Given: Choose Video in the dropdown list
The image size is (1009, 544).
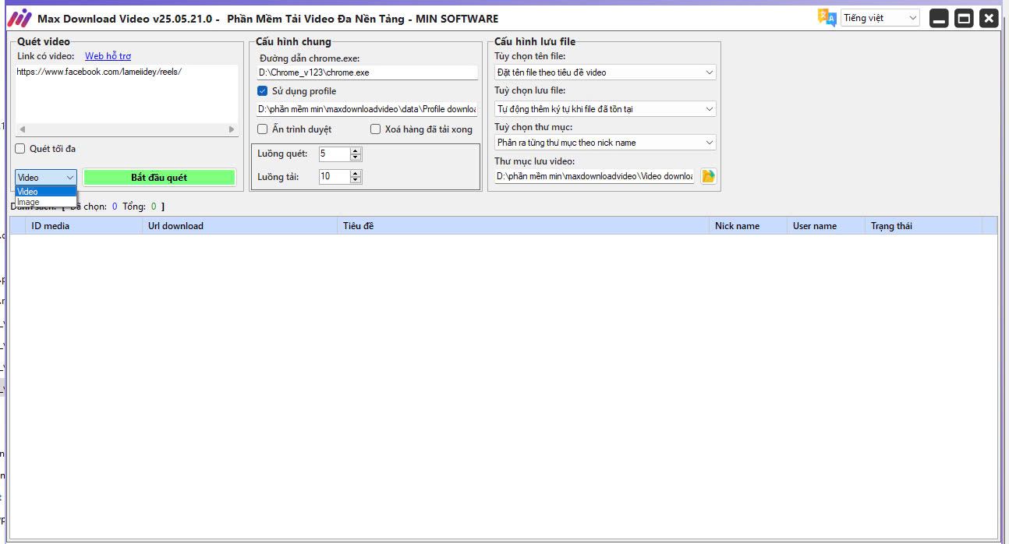Looking at the screenshot, I should pos(28,192).
